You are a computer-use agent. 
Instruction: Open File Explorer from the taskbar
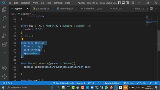pos(125,87)
